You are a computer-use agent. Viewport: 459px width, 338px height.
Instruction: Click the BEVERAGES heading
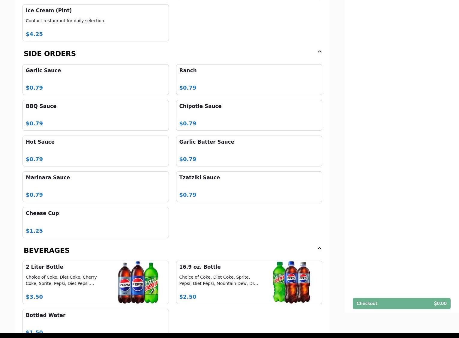point(46,250)
